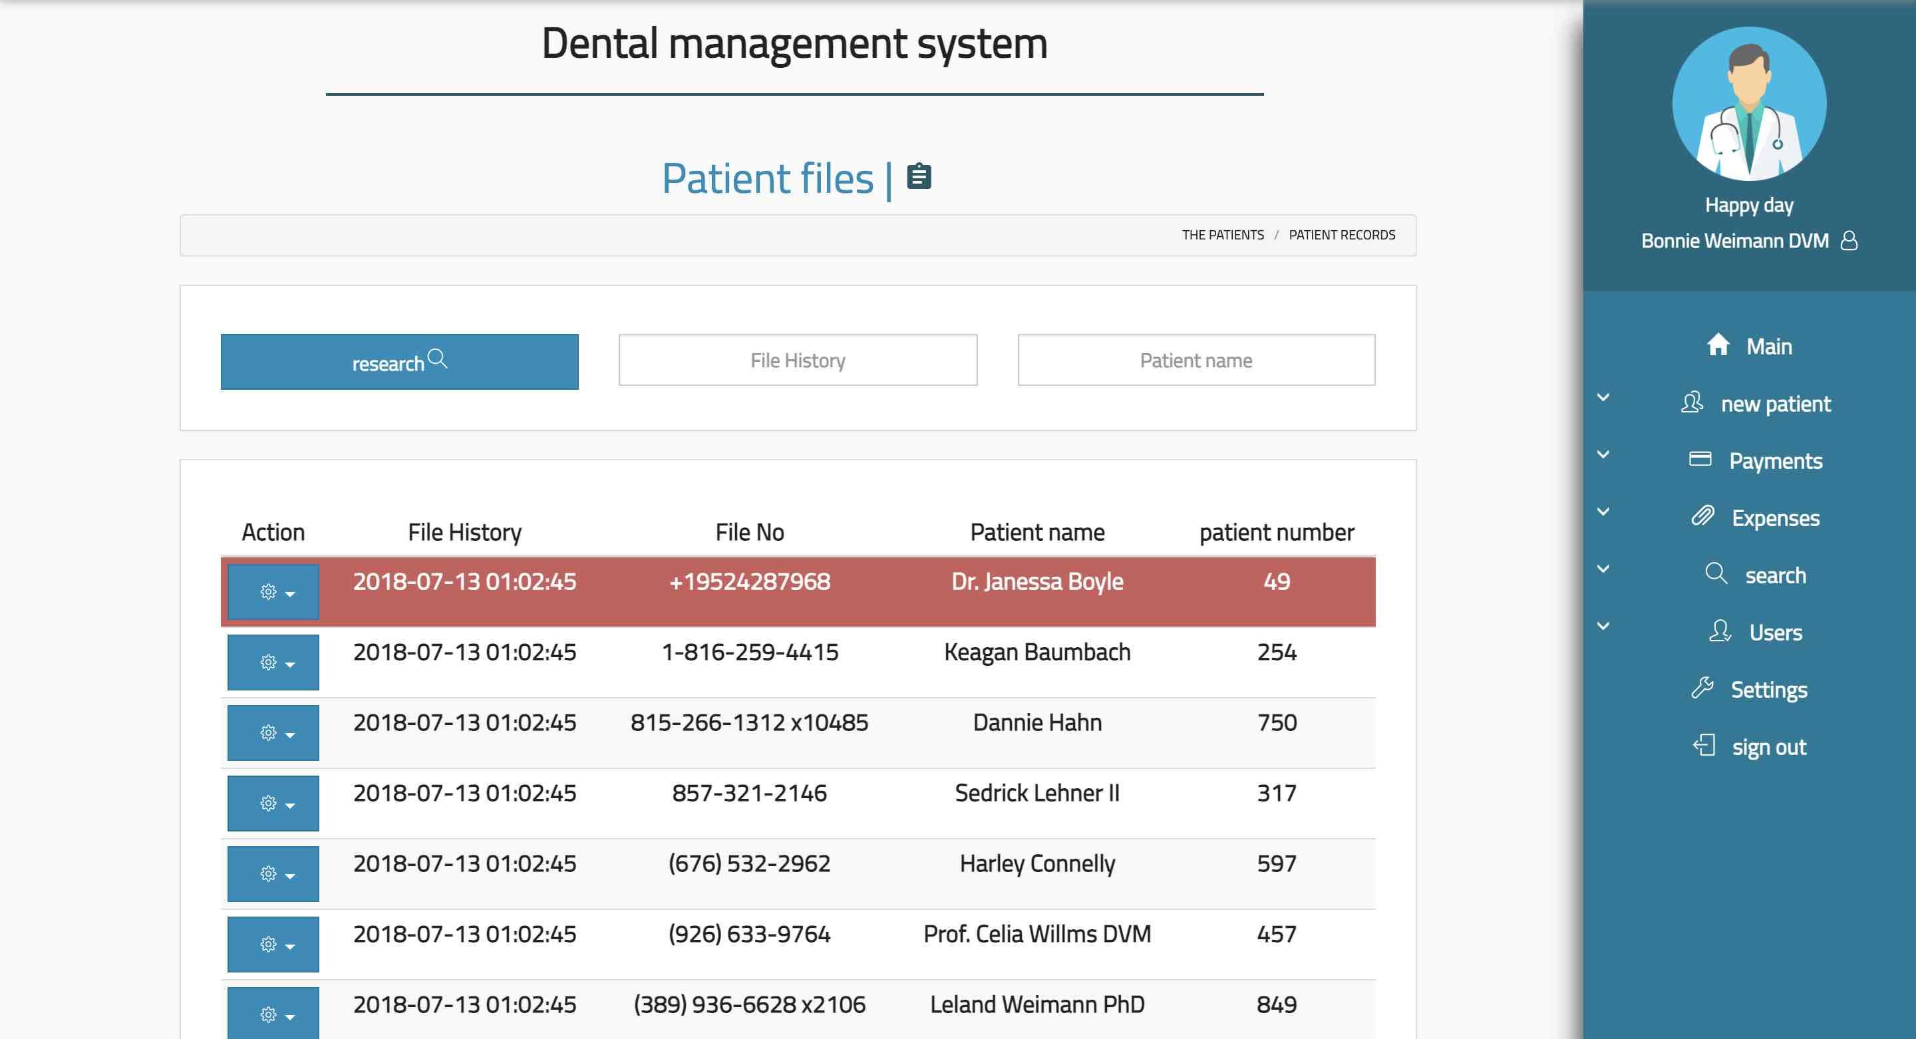Expand chevron next to Users

click(x=1603, y=626)
